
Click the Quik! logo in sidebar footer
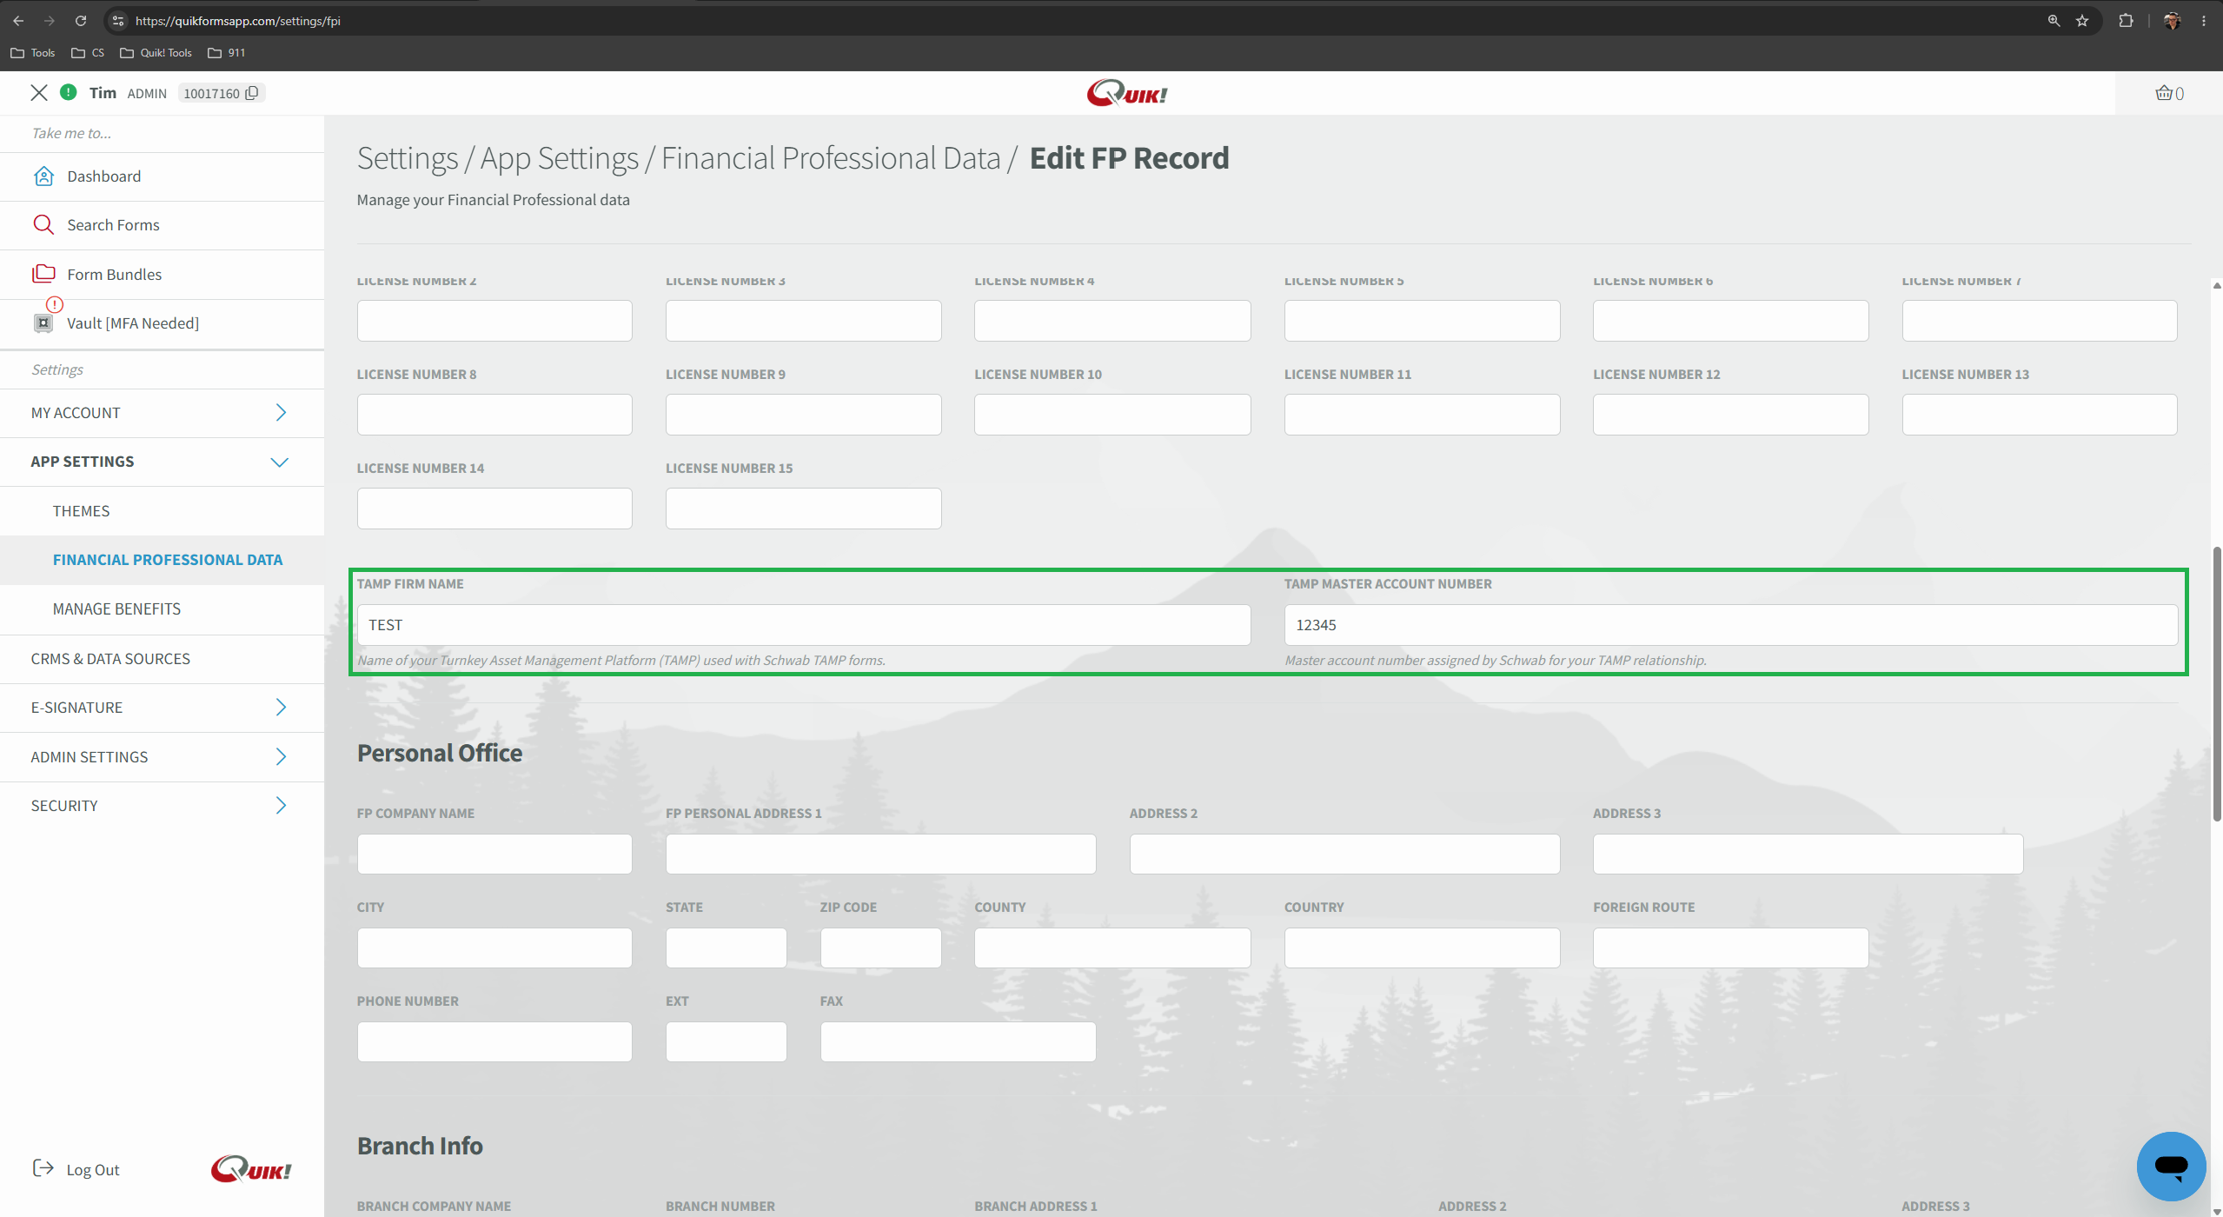coord(251,1169)
